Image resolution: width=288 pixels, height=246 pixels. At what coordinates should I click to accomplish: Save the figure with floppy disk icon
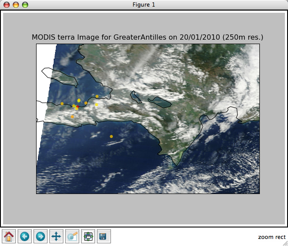(x=104, y=236)
